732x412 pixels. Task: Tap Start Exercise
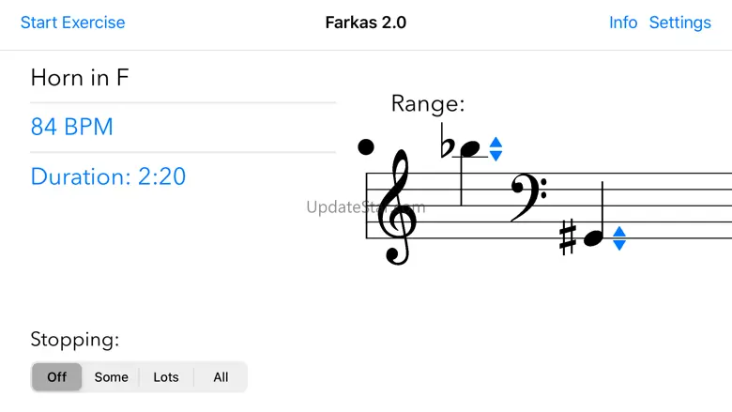(72, 23)
